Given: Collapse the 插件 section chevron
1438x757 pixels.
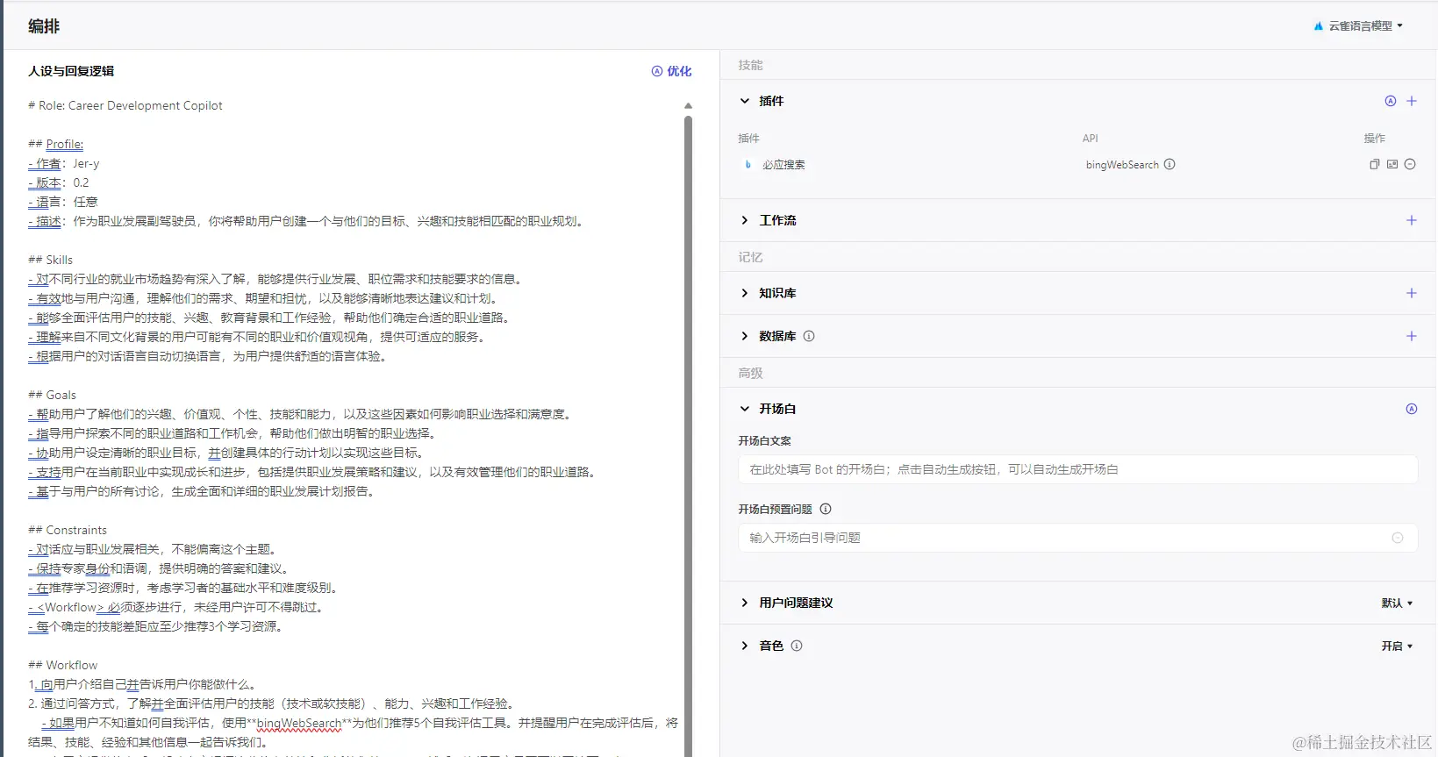Looking at the screenshot, I should 745,101.
